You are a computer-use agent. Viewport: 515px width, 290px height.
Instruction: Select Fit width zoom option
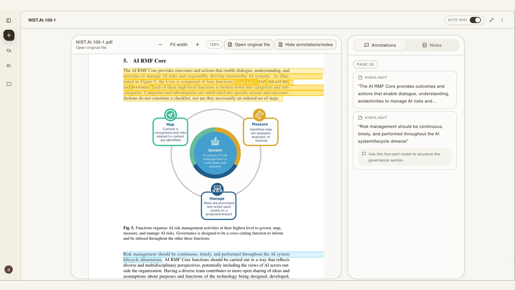coord(179,45)
